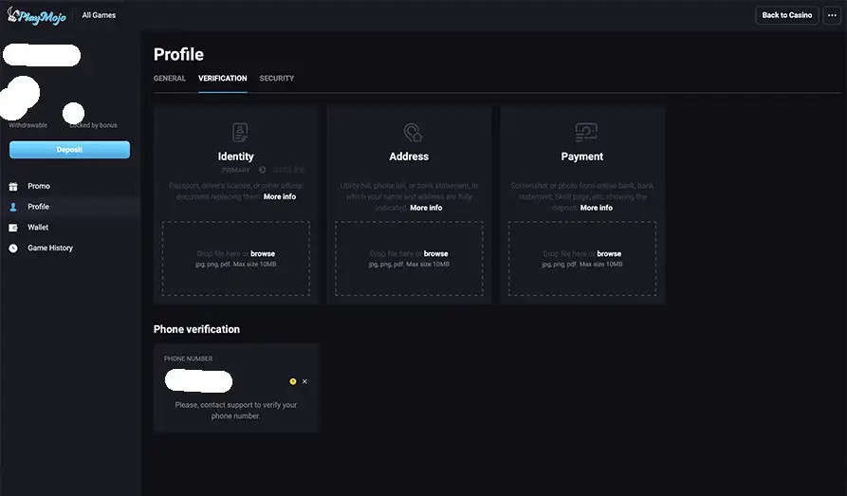This screenshot has height=496, width=847.
Task: Click the PlayMojo logo
Action: 36,15
